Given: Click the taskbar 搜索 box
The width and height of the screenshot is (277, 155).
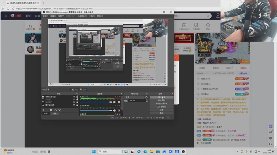Looking at the screenshot, I should click(113, 152).
